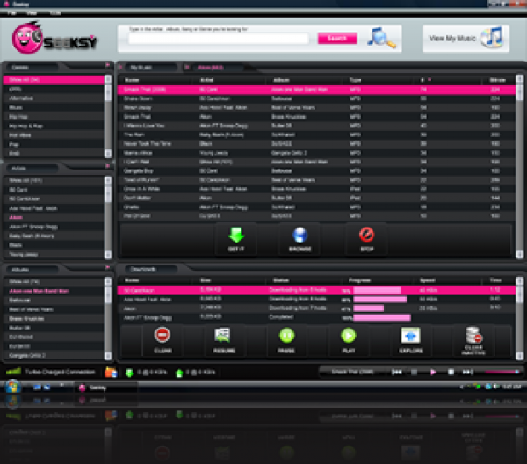
Task: Click the EXPLORE folder icon
Action: [x=410, y=335]
